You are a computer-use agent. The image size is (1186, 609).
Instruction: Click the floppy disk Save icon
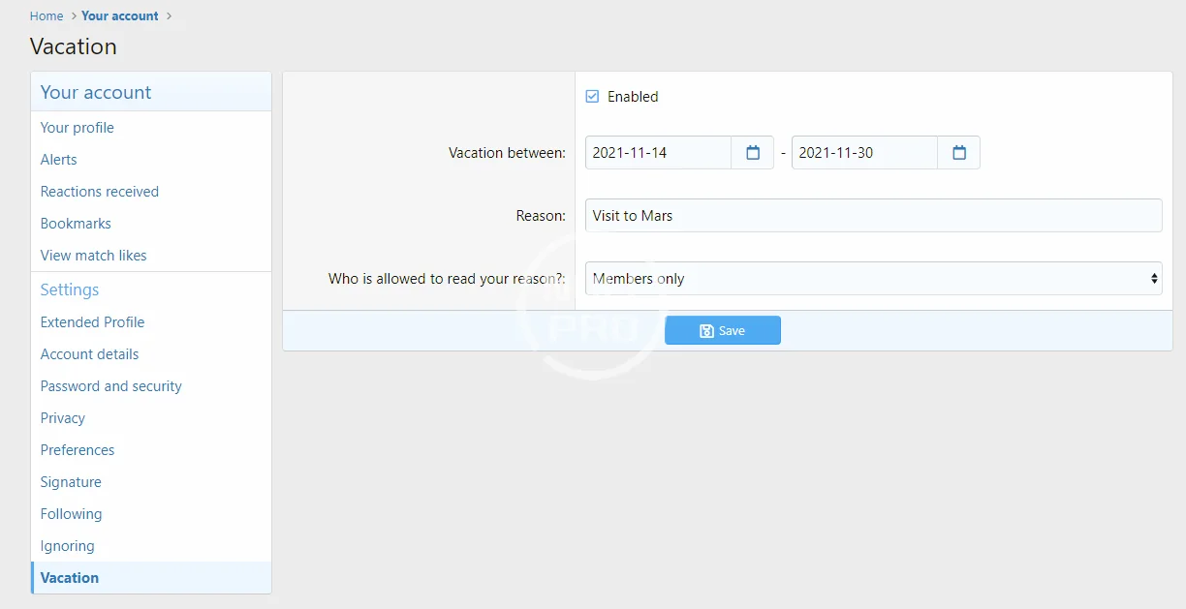click(706, 331)
